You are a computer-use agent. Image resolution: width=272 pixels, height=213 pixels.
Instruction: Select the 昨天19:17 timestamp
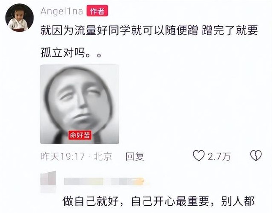(x=62, y=156)
